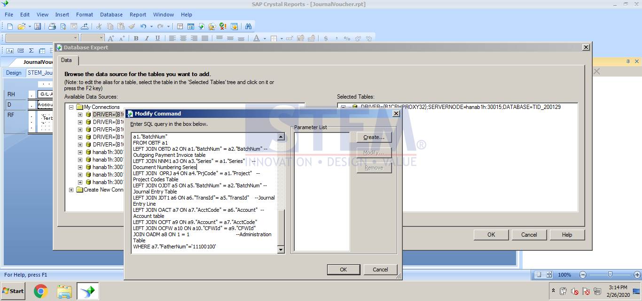Click the SQL box scroll-down arrow
The width and height of the screenshot is (642, 301).
(281, 250)
